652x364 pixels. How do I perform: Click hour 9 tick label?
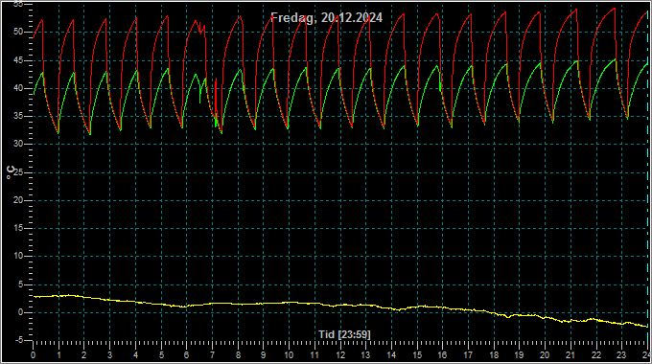(264, 355)
